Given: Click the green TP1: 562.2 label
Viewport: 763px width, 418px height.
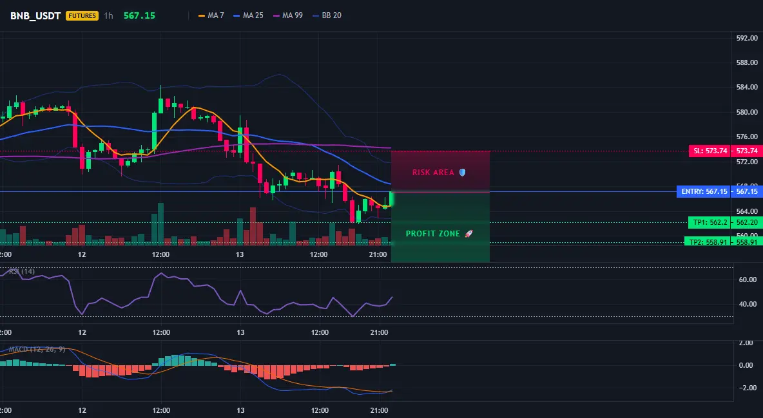Looking at the screenshot, I should pos(708,222).
